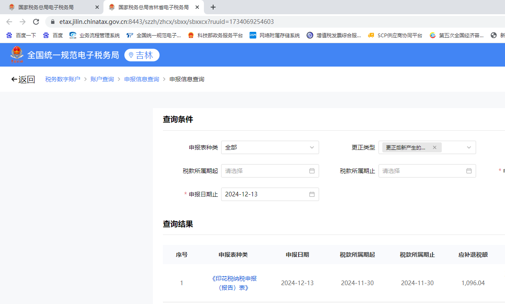Select the 国家税务总局吉林省电子税务局 tab
505x304 pixels.
154,7
